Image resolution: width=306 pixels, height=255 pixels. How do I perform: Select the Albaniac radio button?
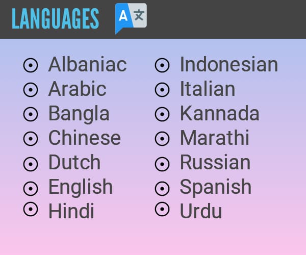[x=31, y=65]
